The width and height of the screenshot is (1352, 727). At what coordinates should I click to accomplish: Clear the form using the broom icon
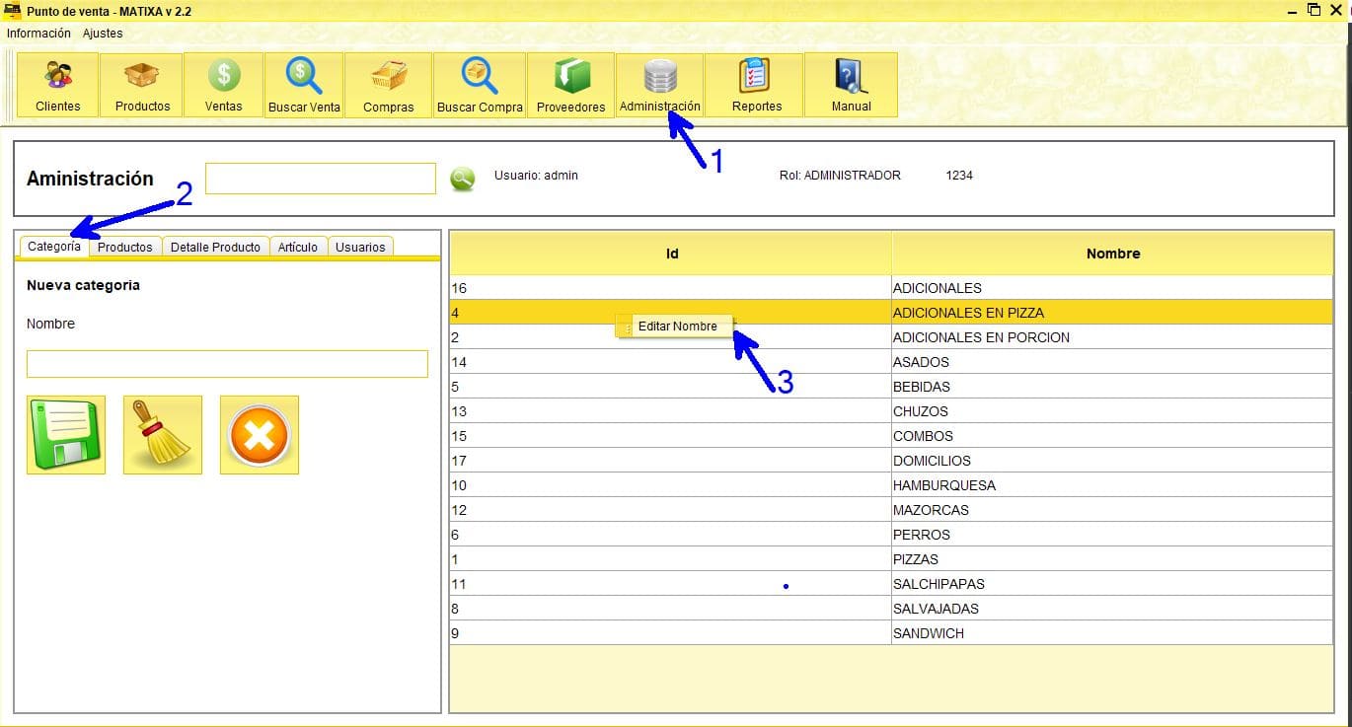162,434
